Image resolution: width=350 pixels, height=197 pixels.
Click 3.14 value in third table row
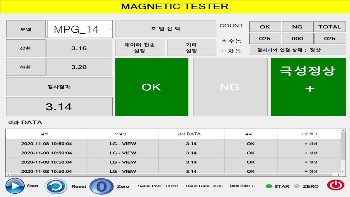click(x=191, y=162)
